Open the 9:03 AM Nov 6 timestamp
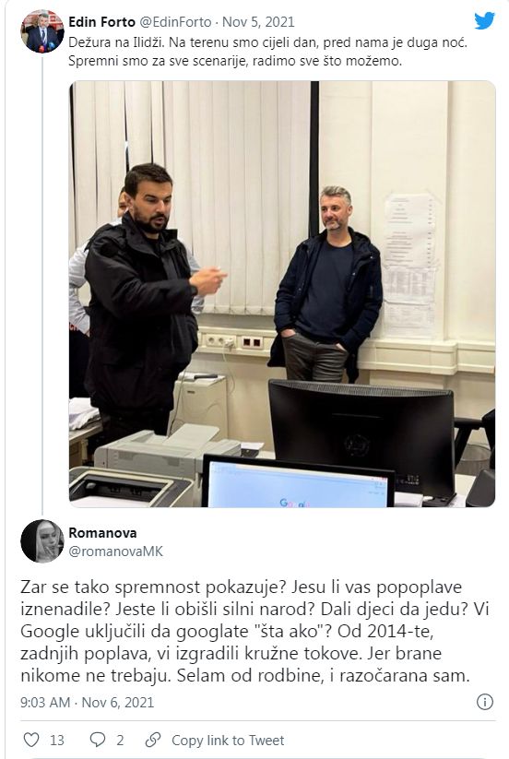This screenshot has height=759, width=509. 87,703
